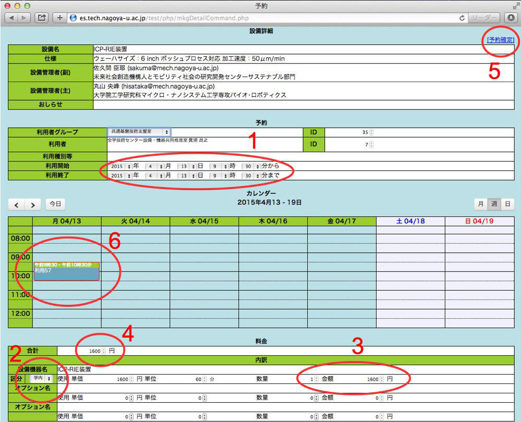Viewport: 521px width, 422px height.
Task: Click the リーダー reader button
Action: coord(484,18)
